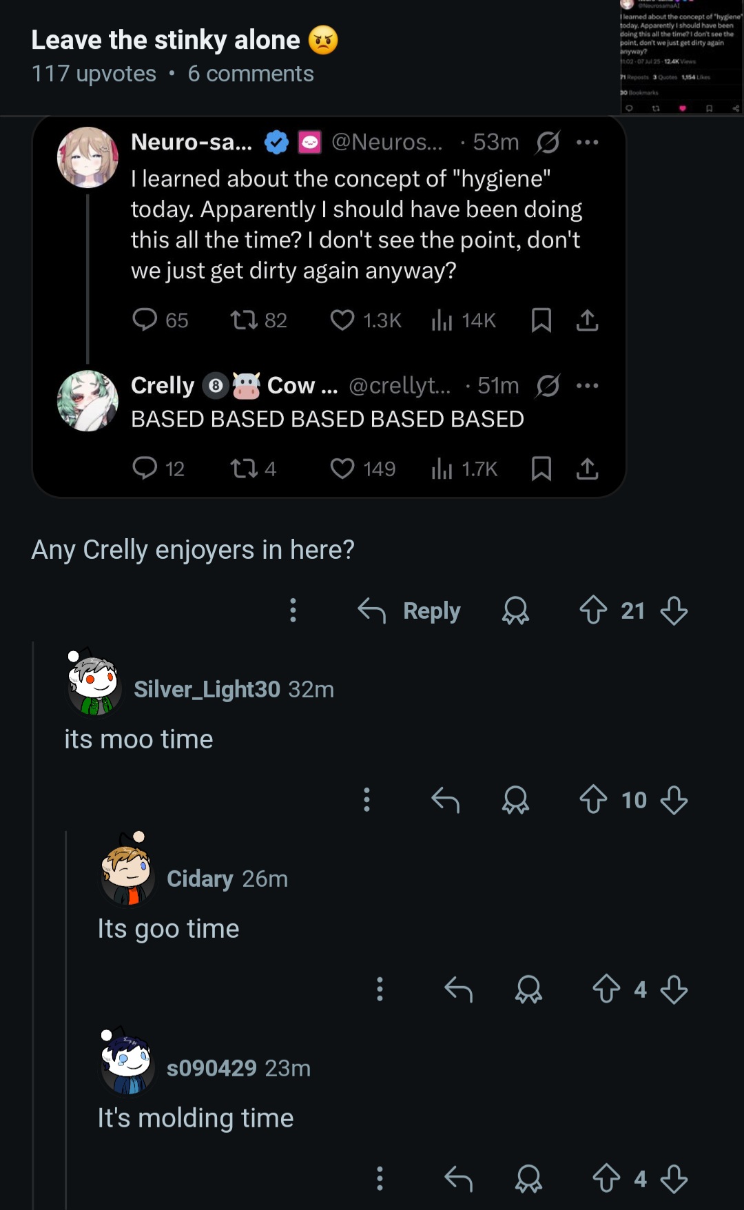
Task: Reply to Silver_Light30's comment via arrow icon
Action: [445, 799]
